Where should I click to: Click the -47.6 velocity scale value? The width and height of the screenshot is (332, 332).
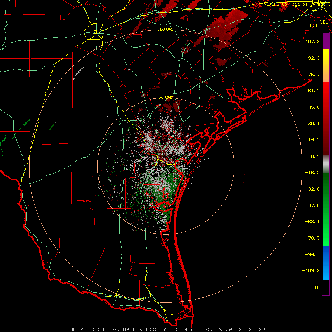312,205
